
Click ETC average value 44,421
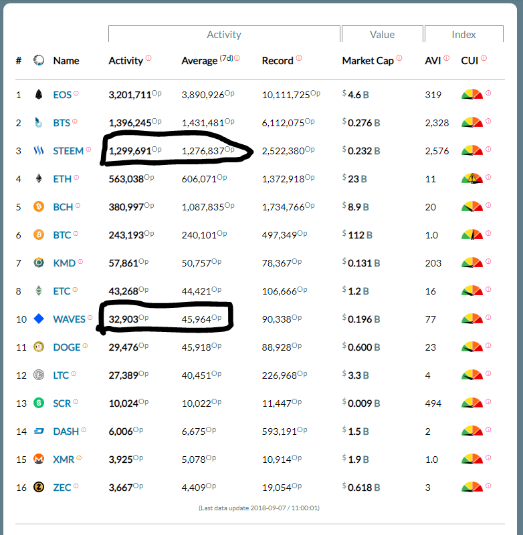201,291
